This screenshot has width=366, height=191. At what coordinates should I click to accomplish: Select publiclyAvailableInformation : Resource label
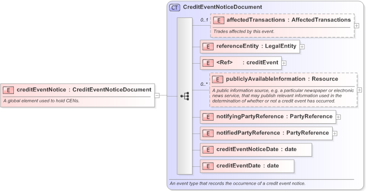282,79
